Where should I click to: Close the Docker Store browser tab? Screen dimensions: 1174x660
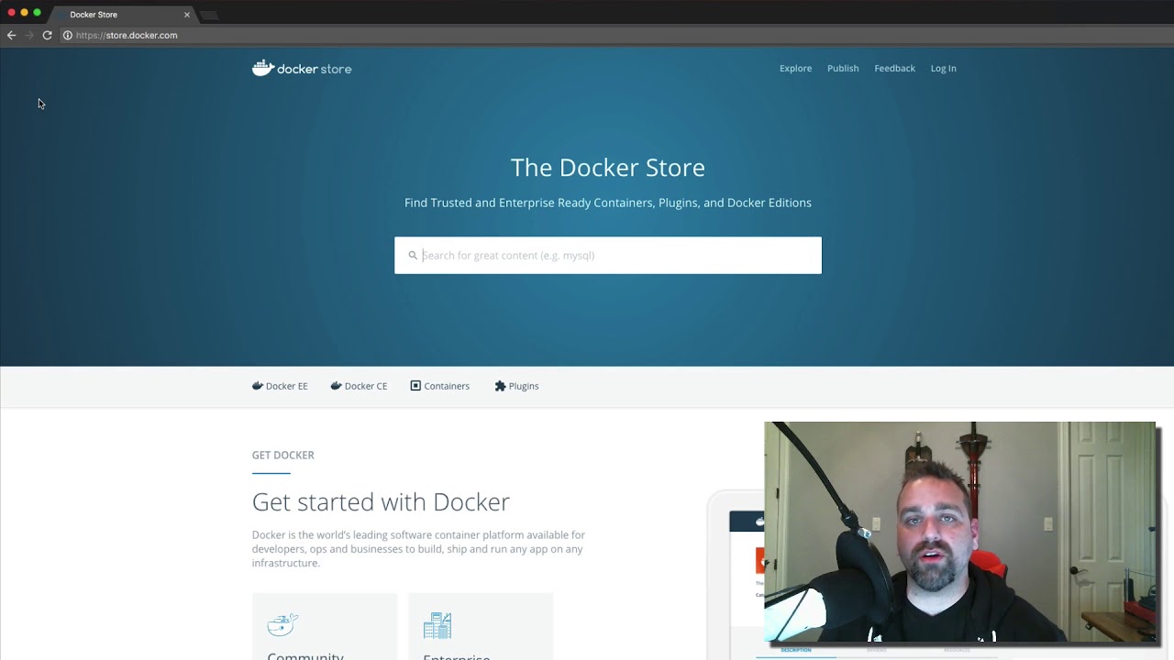pos(187,15)
